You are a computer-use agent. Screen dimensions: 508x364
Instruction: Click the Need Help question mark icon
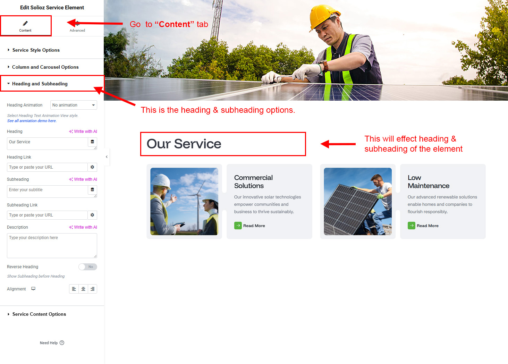[x=62, y=343]
